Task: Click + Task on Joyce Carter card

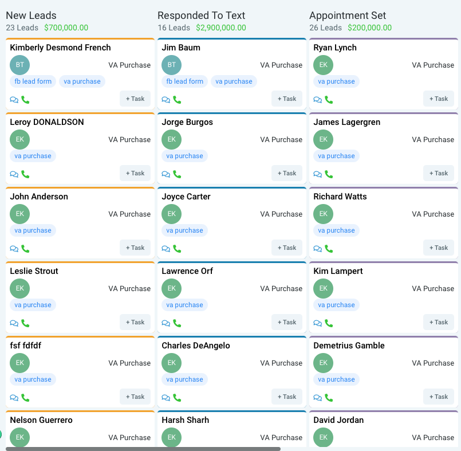Action: pyautogui.click(x=287, y=248)
